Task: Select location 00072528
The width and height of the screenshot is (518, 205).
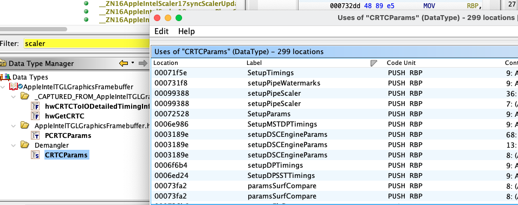Action: click(x=172, y=114)
